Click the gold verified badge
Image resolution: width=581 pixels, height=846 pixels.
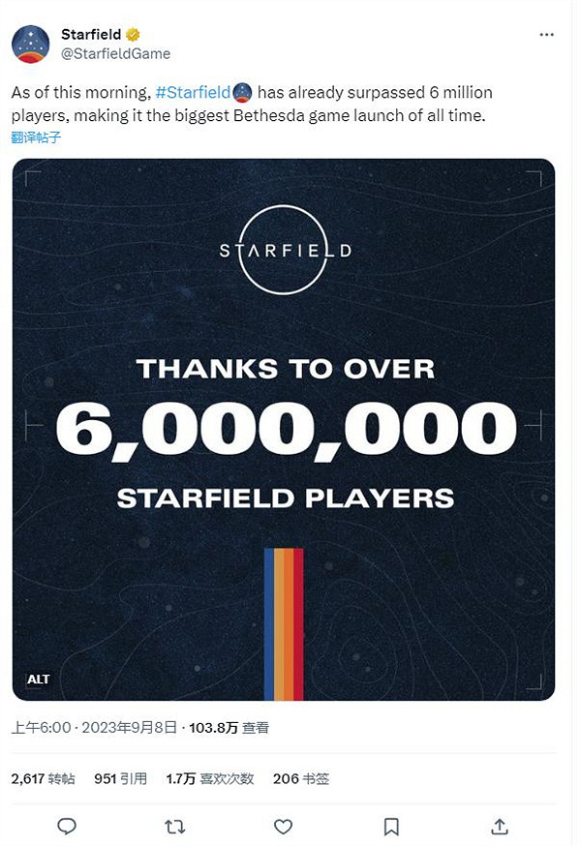coord(134,35)
